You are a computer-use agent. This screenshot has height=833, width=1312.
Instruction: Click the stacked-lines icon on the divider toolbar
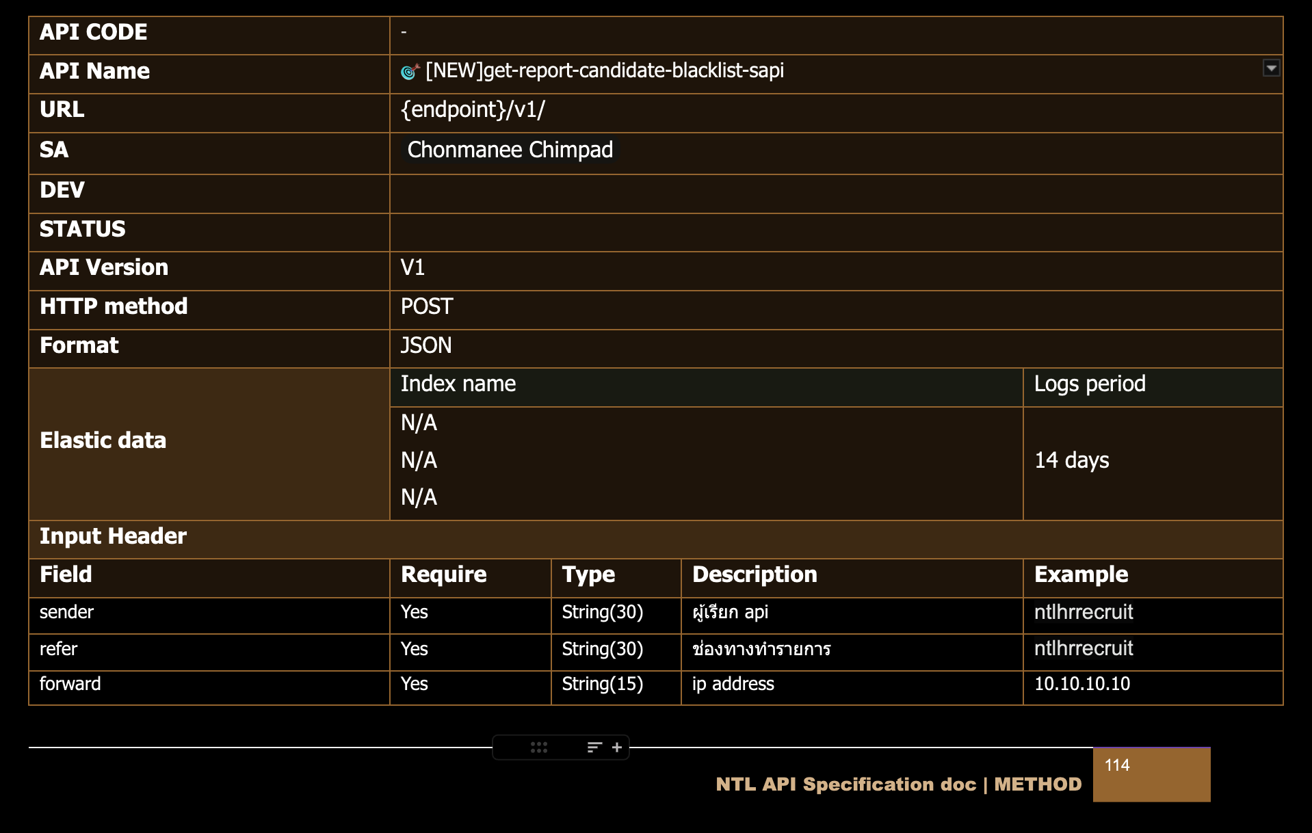click(594, 748)
